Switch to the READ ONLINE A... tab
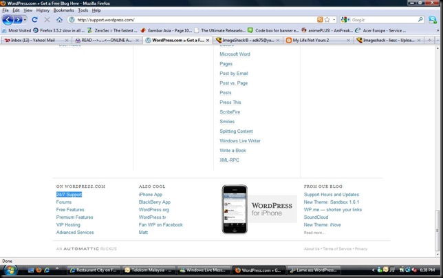 pyautogui.click(x=107, y=40)
